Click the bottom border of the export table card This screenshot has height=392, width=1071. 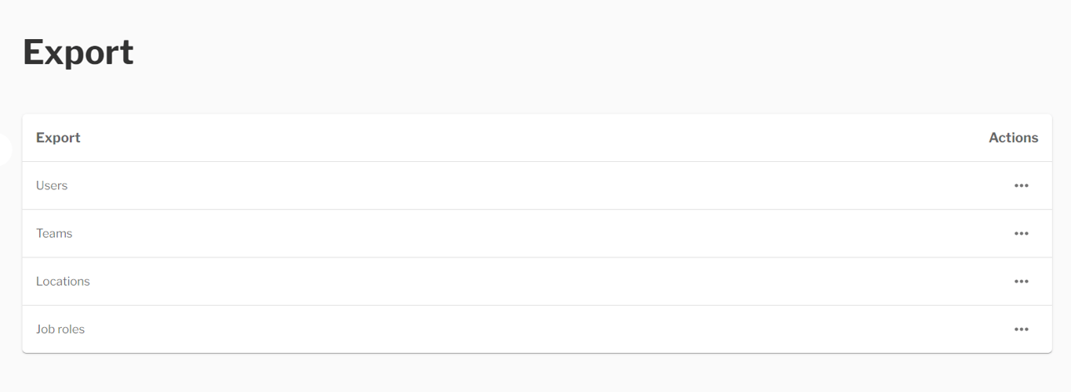537,353
